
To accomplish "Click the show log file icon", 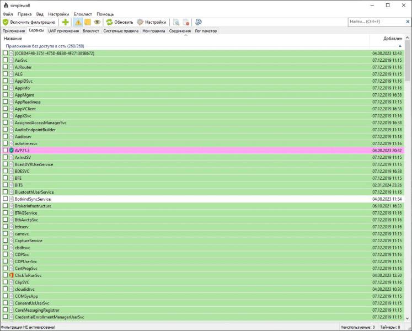I will pos(176,23).
